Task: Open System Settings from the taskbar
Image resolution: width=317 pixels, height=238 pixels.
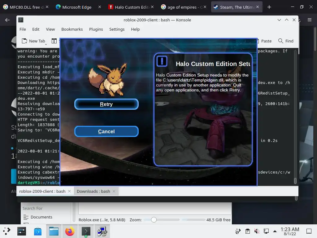Action: point(22,231)
